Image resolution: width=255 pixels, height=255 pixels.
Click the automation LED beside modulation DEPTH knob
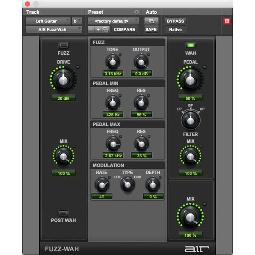point(160,177)
